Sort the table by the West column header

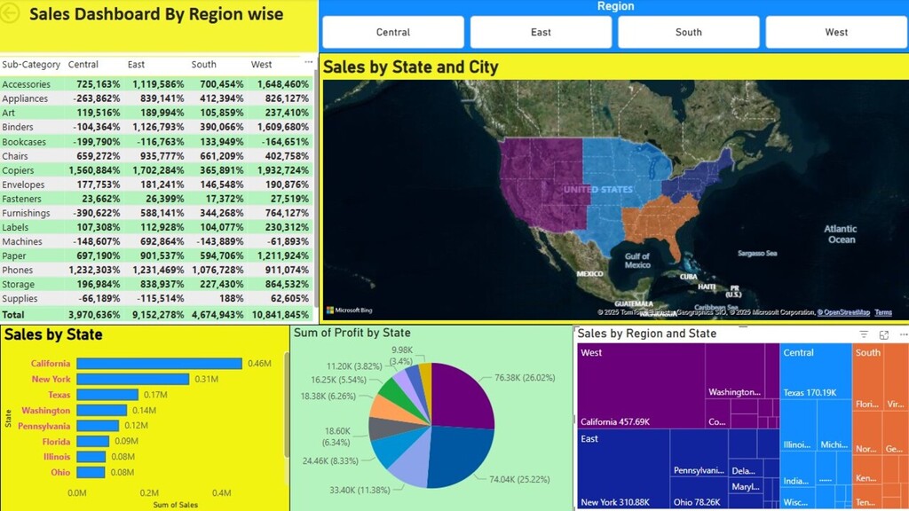tap(261, 64)
